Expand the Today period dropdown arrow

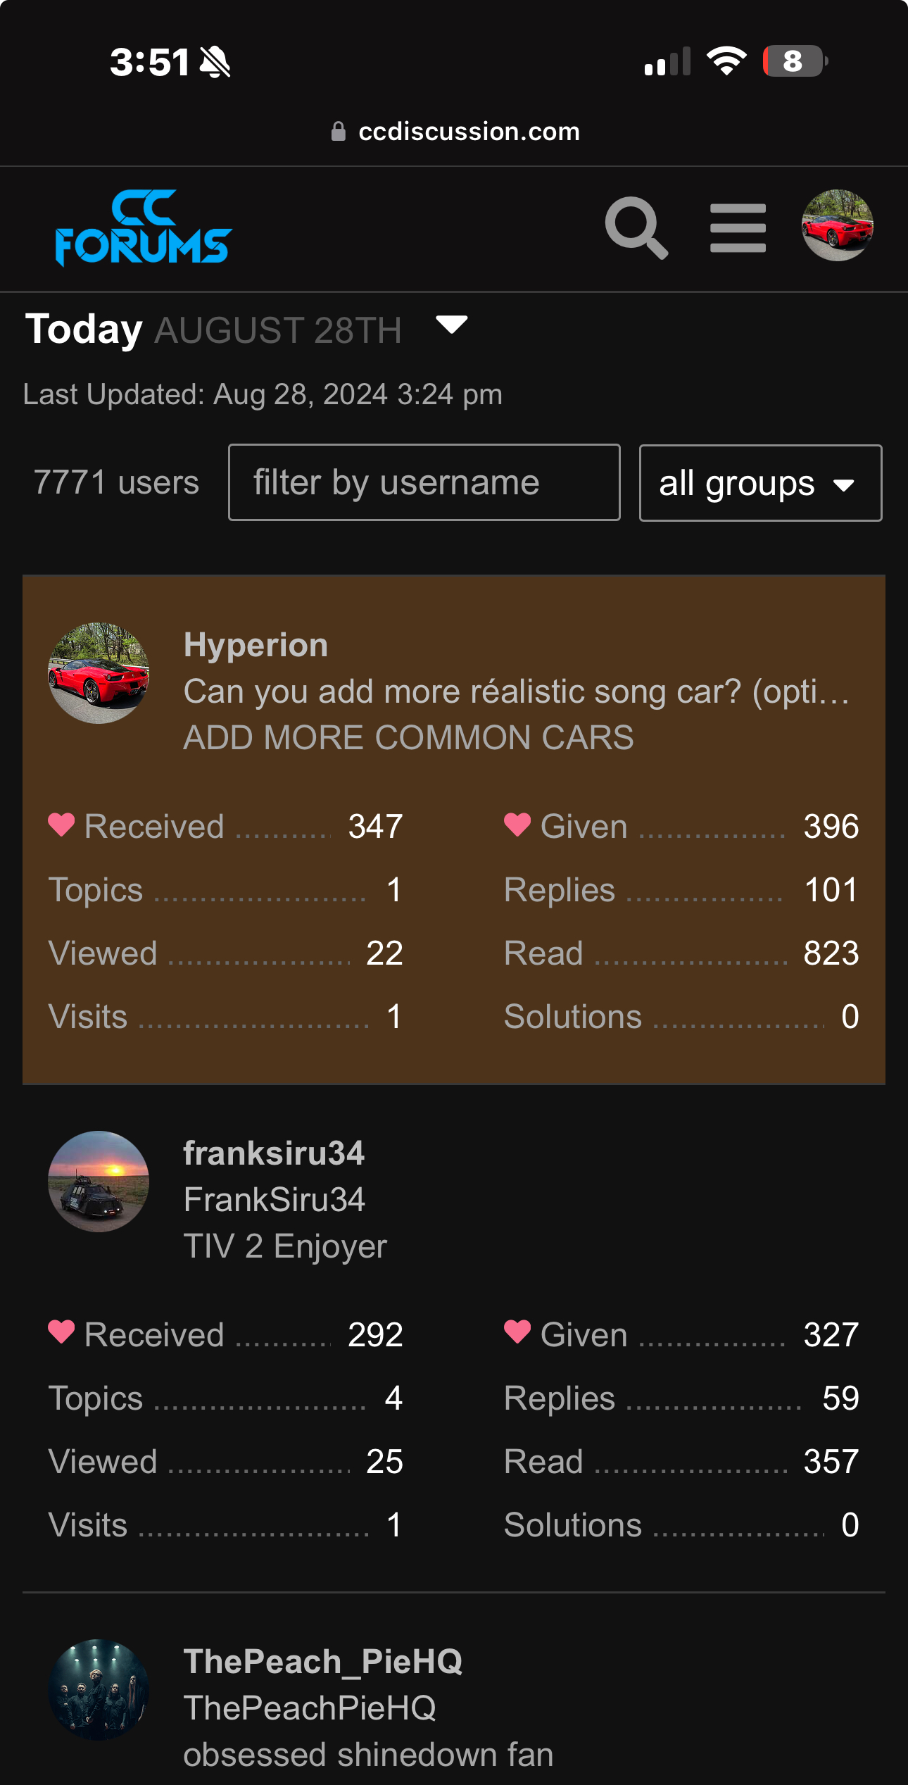(451, 325)
